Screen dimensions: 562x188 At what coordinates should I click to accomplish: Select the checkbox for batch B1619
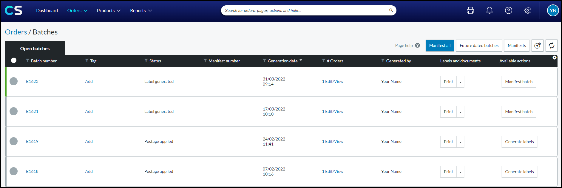(x=14, y=141)
